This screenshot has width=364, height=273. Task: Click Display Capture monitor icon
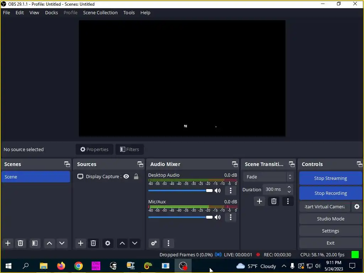80,176
